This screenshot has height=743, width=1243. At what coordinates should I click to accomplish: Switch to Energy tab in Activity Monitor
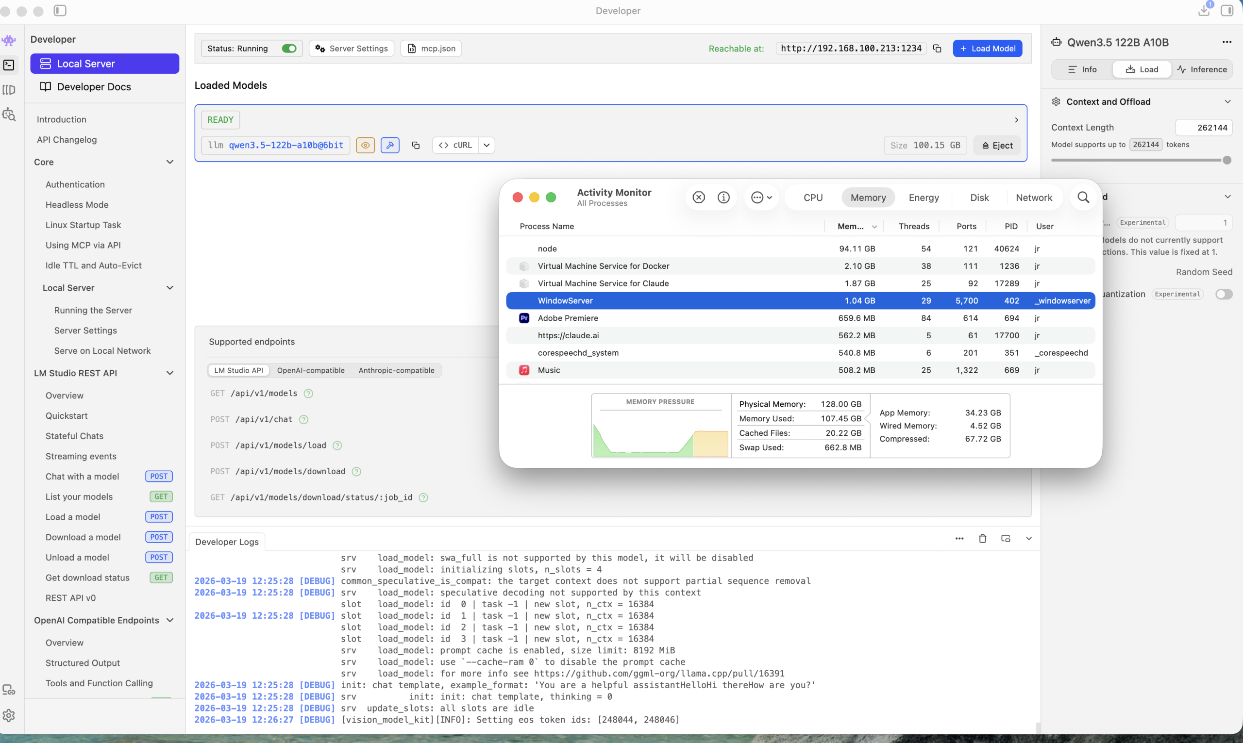click(924, 197)
